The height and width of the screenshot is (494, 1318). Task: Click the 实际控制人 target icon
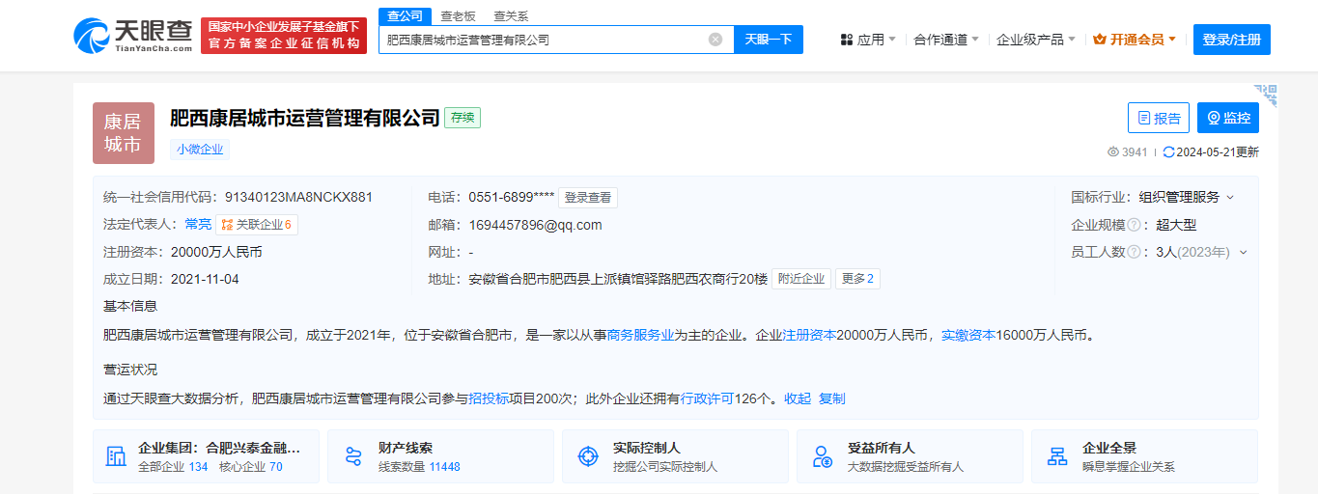point(588,456)
